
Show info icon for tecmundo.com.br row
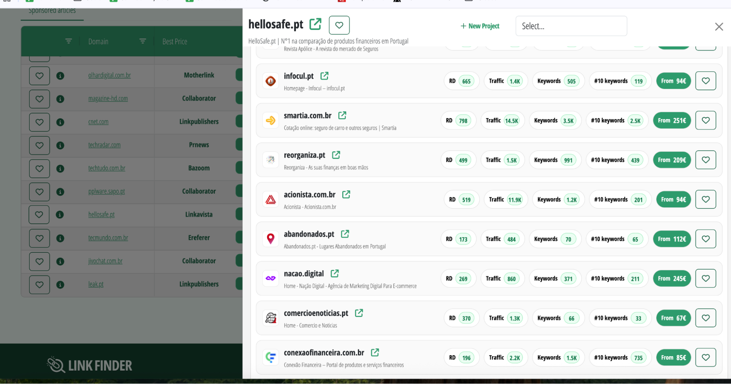pyautogui.click(x=60, y=238)
